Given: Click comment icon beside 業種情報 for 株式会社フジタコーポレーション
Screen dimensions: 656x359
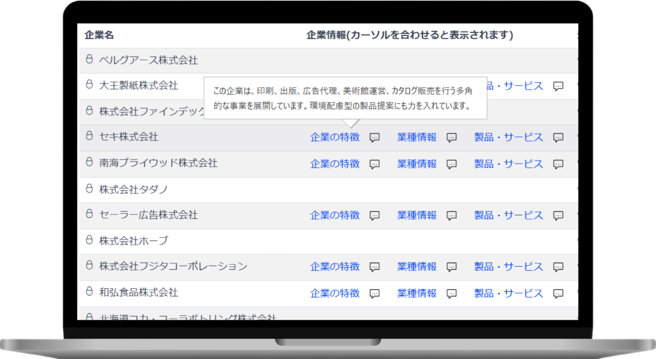Looking at the screenshot, I should tap(452, 267).
